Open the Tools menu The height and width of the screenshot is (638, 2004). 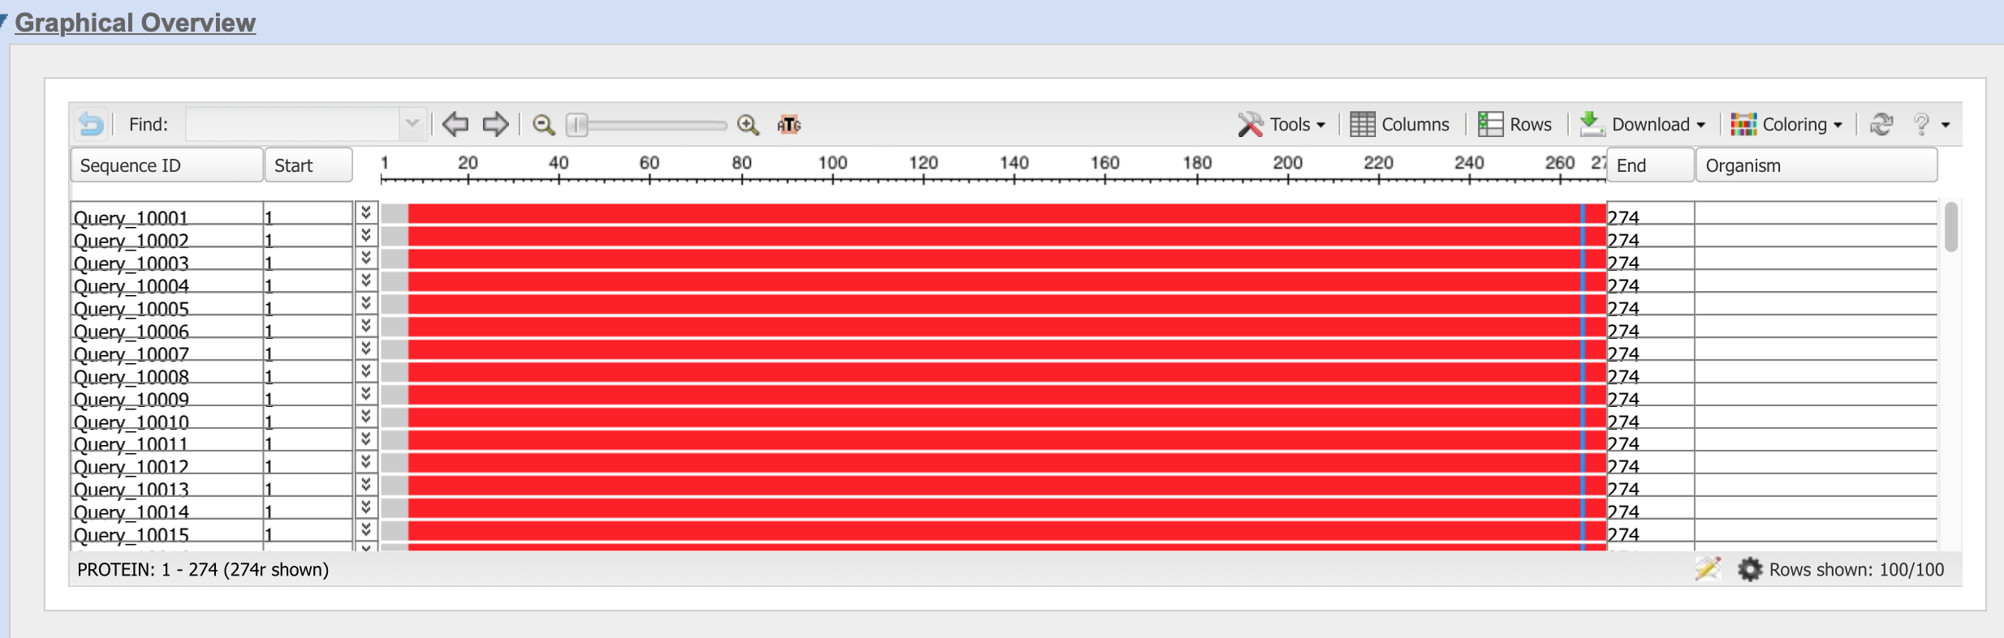(1282, 124)
